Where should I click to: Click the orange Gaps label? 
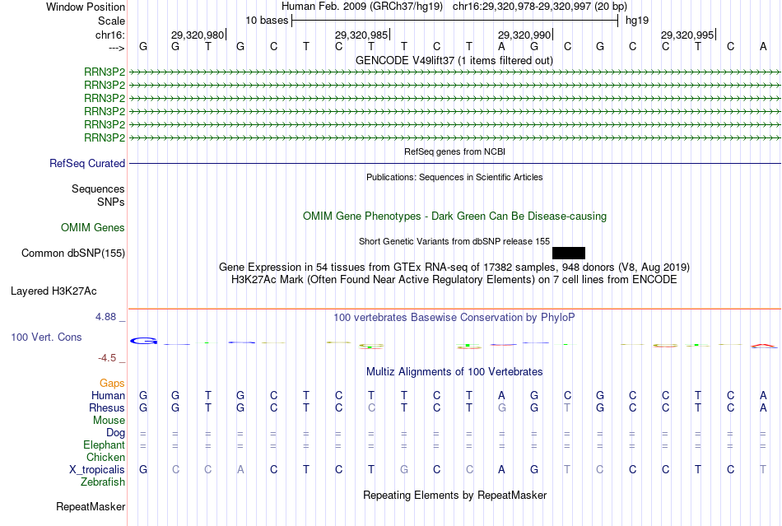coord(112,383)
